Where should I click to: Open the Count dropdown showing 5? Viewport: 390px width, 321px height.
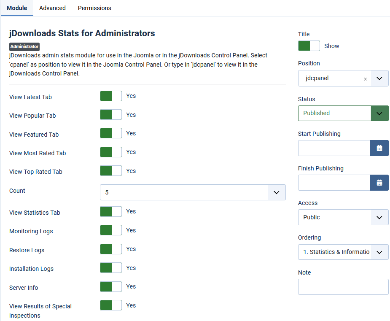[x=193, y=192]
